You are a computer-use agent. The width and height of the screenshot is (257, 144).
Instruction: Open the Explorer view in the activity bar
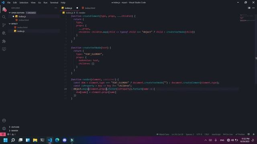(4, 9)
